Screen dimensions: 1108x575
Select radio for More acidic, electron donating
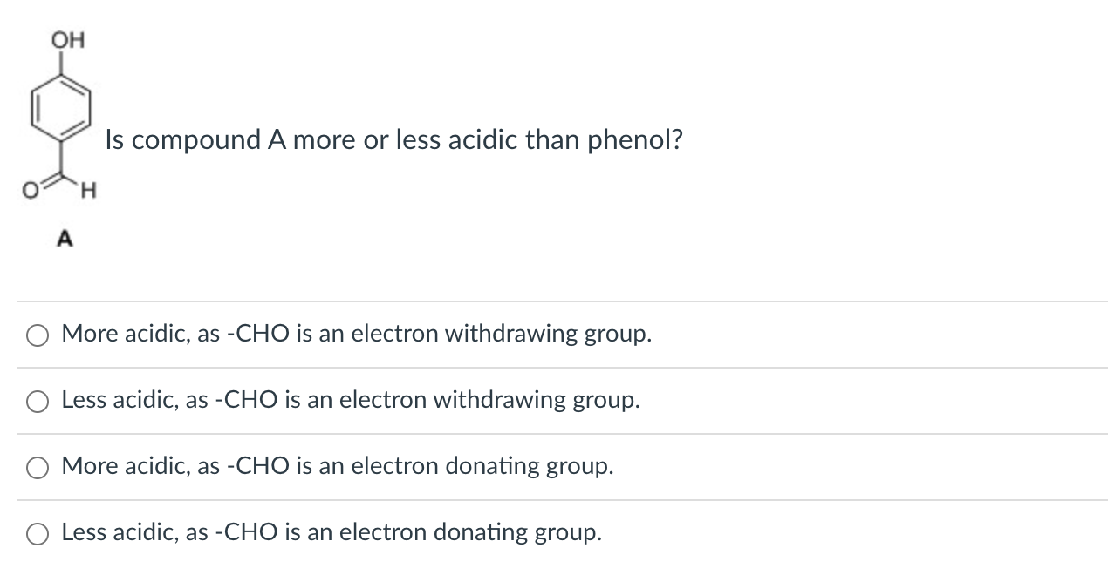click(x=38, y=468)
